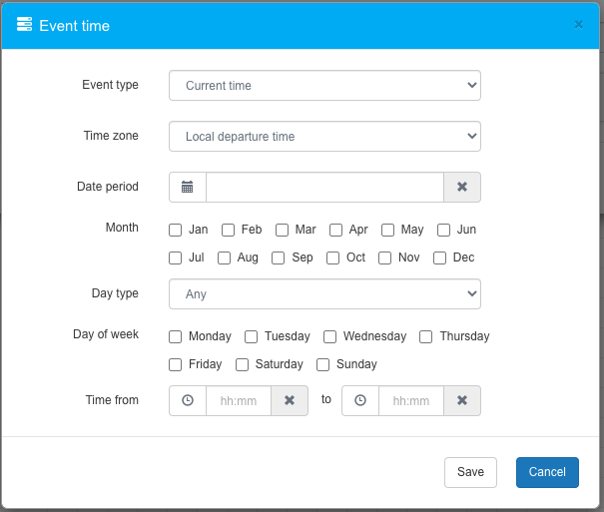Enable the Wednesday checkbox
This screenshot has width=604, height=512.
pyautogui.click(x=330, y=336)
